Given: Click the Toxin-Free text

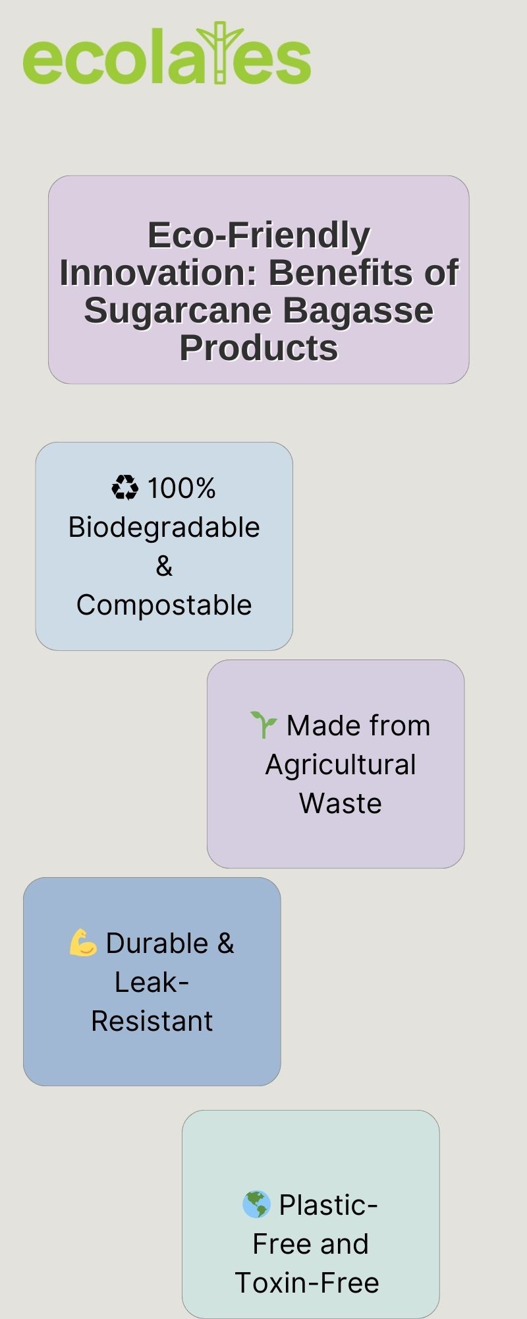Looking at the screenshot, I should pyautogui.click(x=307, y=1283).
